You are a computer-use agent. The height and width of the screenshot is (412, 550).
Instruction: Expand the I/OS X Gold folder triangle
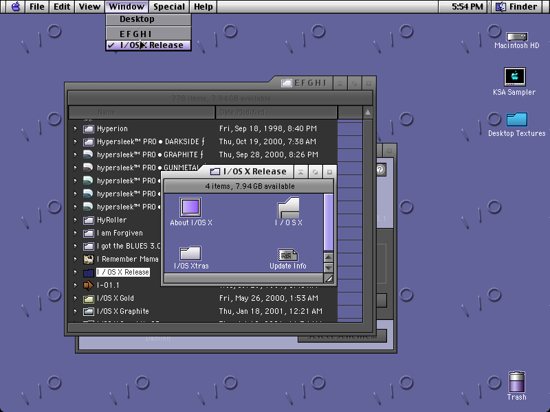tap(76, 299)
